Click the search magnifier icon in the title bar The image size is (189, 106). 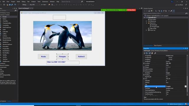pyautogui.click(x=82, y=1)
